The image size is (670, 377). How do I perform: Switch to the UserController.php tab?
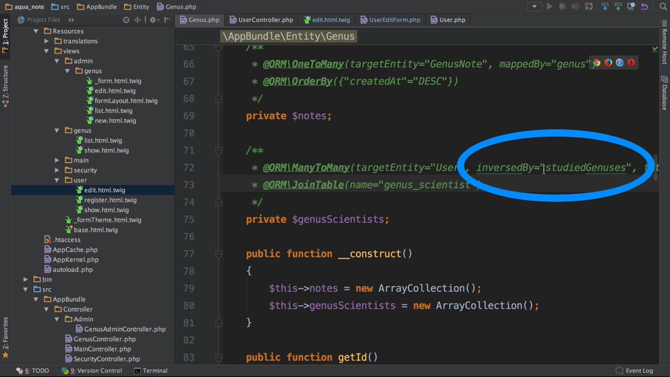[x=261, y=20]
